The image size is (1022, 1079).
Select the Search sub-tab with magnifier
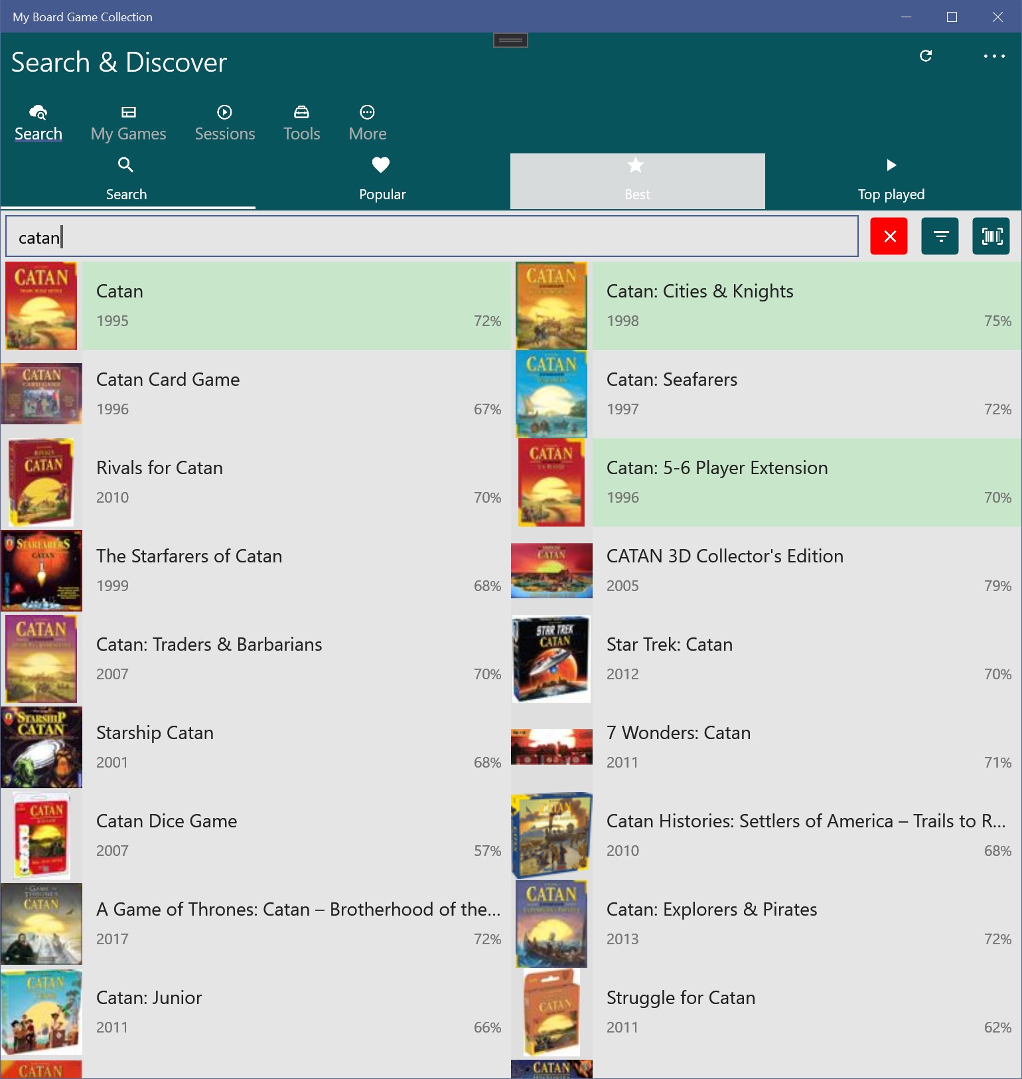point(127,181)
